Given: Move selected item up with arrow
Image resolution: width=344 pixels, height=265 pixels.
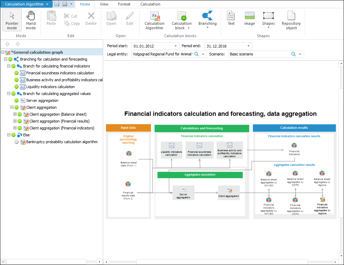Looking at the screenshot, I should click(x=8, y=44).
